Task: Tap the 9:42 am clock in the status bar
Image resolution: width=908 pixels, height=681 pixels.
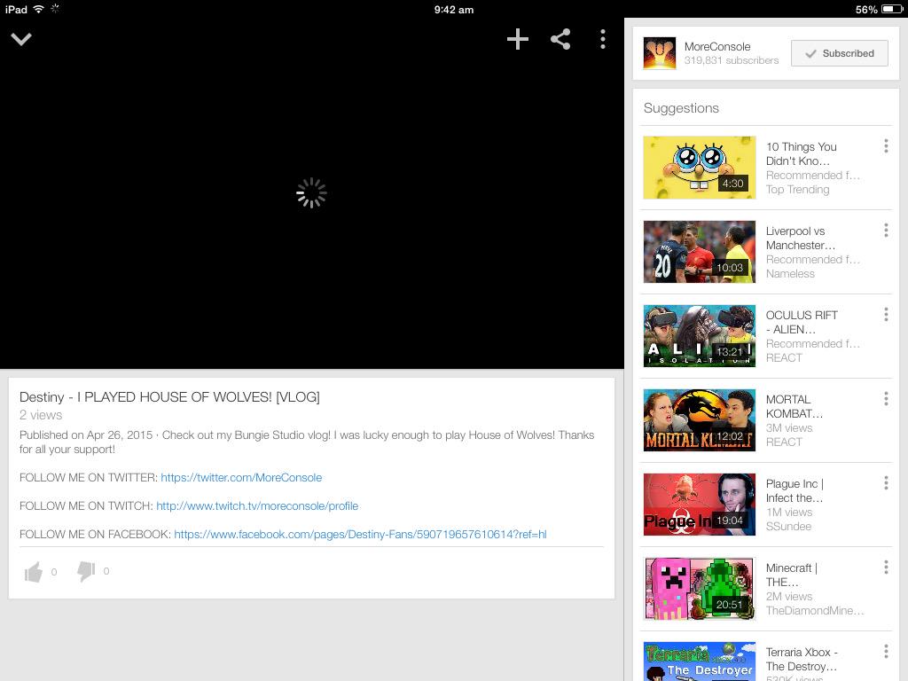Action: [x=453, y=9]
